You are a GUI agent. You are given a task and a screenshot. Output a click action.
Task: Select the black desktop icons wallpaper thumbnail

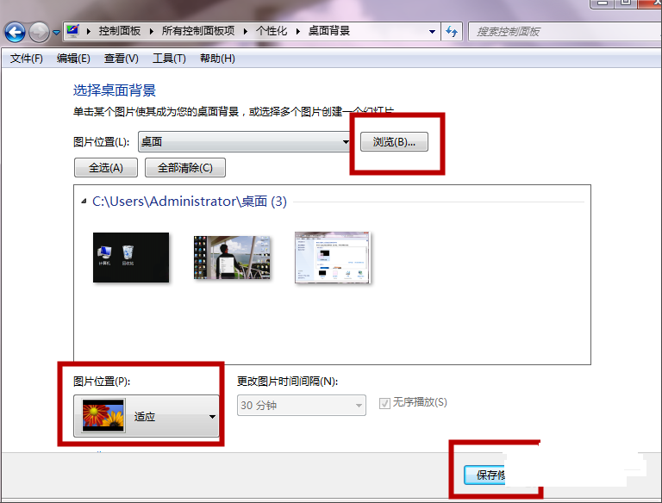click(x=131, y=258)
